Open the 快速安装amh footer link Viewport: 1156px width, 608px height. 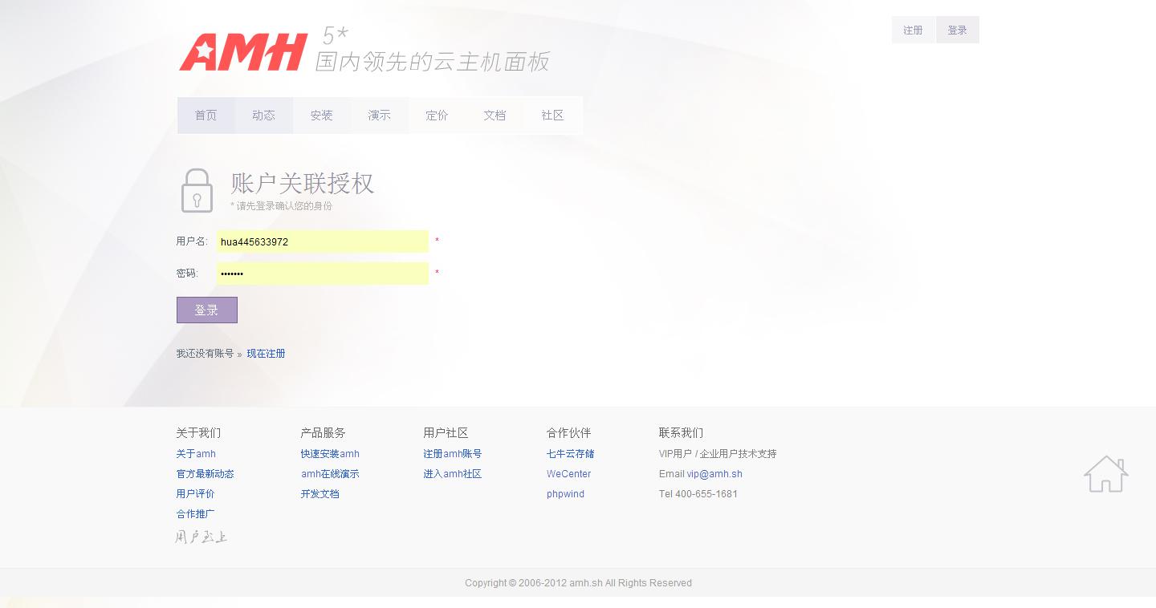tap(330, 454)
